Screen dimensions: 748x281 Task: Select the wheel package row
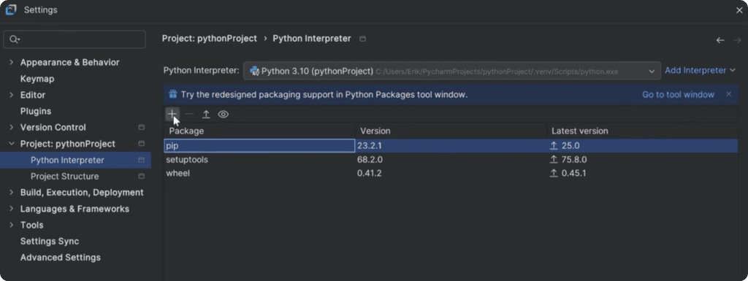tap(451, 174)
